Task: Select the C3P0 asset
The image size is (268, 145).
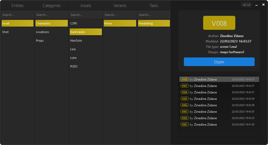Action: (x=85, y=23)
